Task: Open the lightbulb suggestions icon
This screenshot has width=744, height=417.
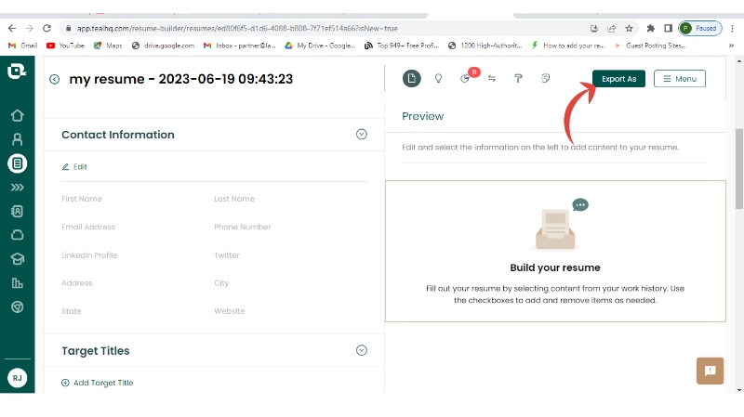Action: coord(438,79)
